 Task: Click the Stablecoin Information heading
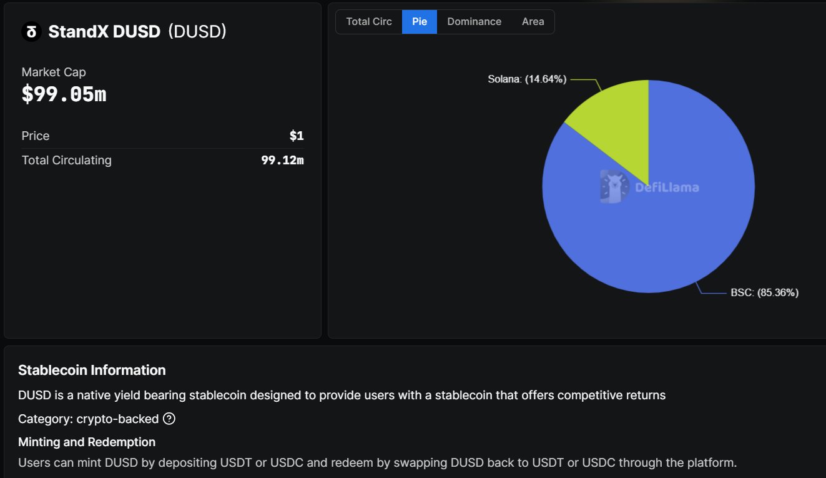(x=92, y=370)
